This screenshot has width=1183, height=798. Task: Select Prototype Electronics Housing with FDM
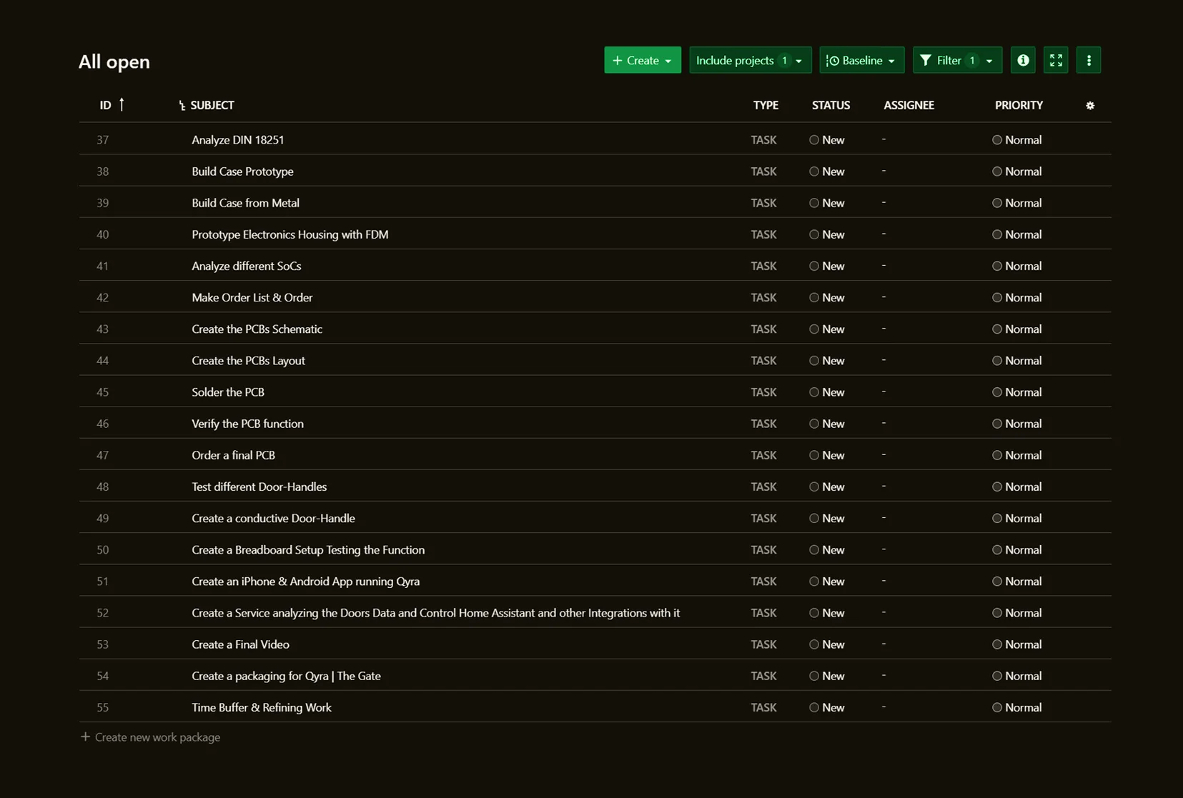[x=290, y=234]
